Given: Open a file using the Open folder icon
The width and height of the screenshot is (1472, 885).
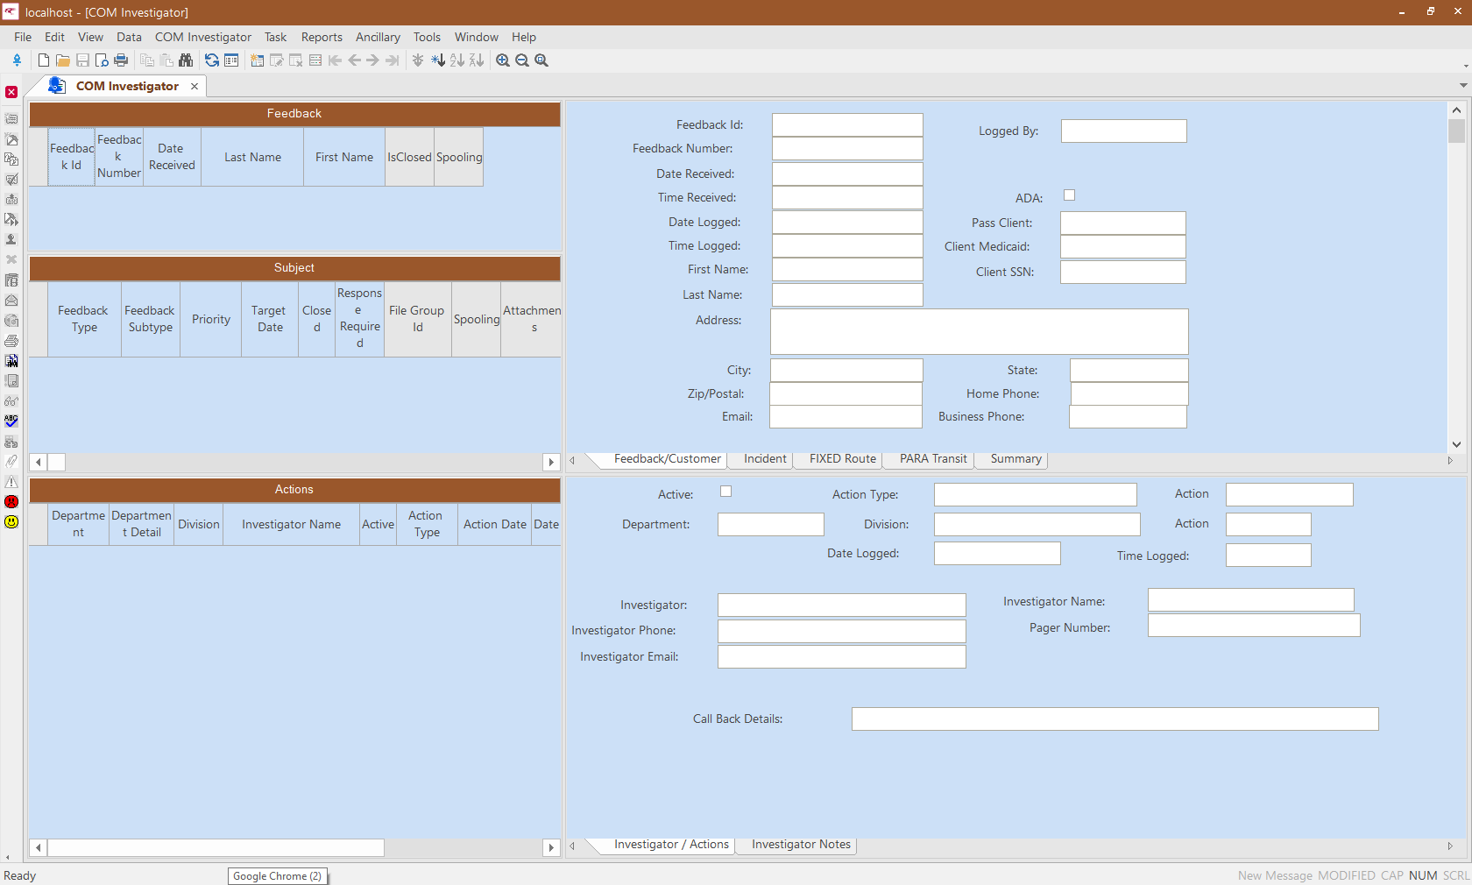Looking at the screenshot, I should click(62, 60).
